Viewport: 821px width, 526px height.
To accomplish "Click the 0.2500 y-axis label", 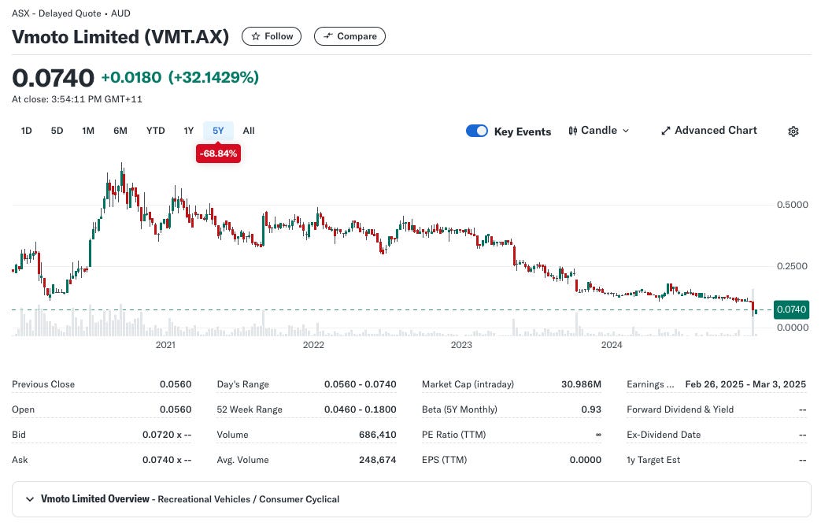I will pyautogui.click(x=792, y=266).
